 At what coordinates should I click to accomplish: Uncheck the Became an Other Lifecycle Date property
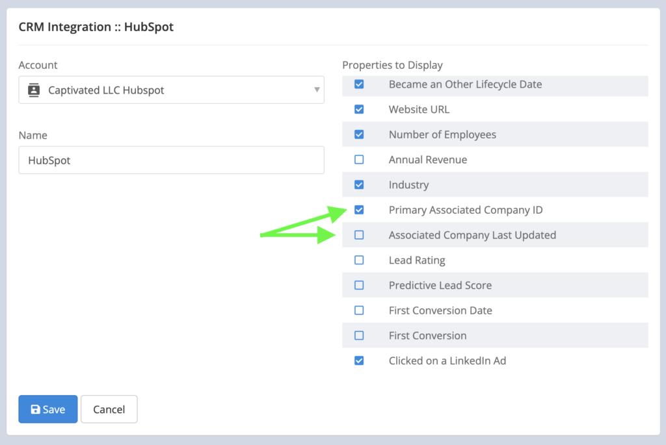[x=358, y=84]
